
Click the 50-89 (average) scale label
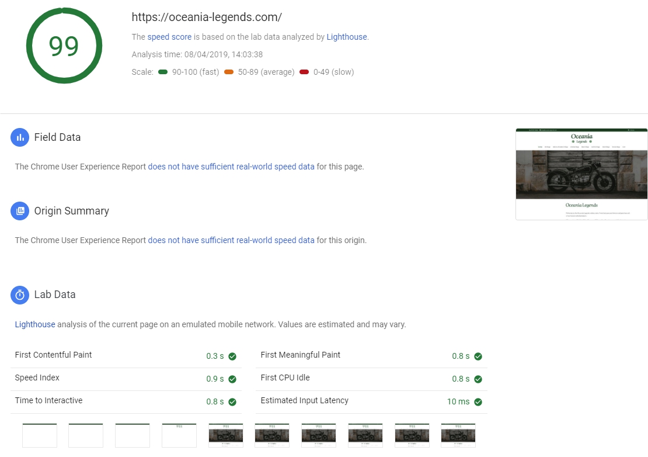pos(266,72)
